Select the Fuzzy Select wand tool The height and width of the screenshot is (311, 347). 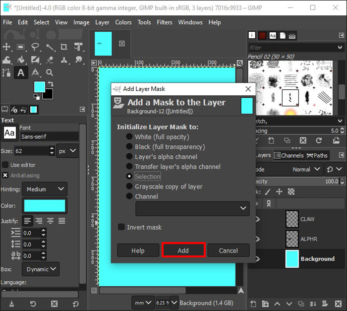tap(50, 47)
